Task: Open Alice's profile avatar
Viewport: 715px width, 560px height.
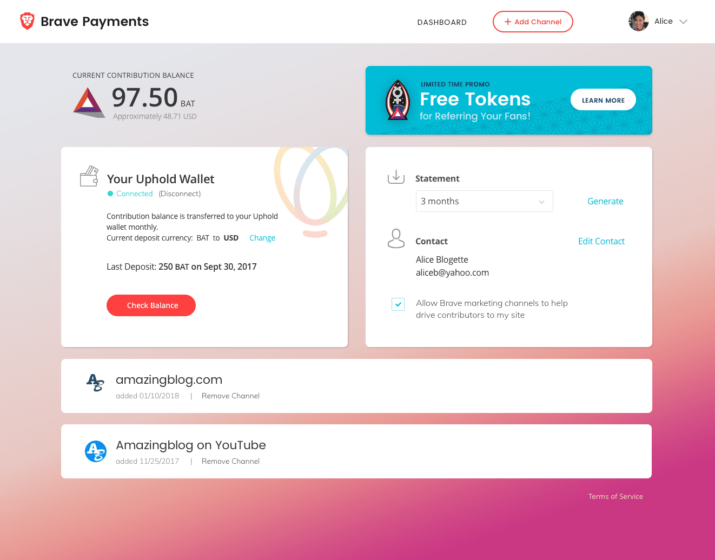Action: 638,22
